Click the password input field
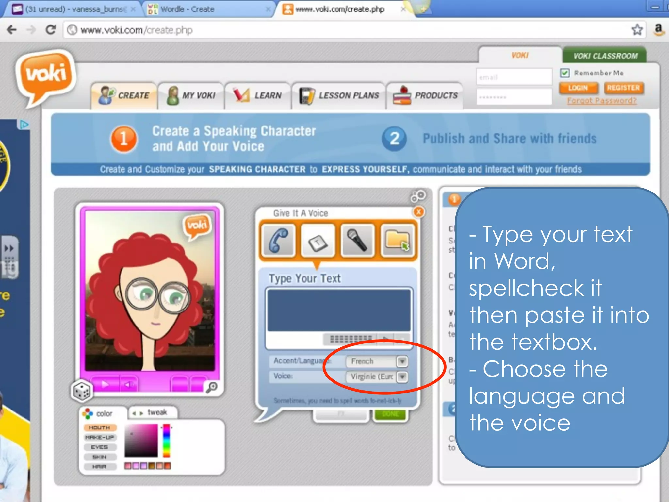669x502 pixels. [x=514, y=97]
